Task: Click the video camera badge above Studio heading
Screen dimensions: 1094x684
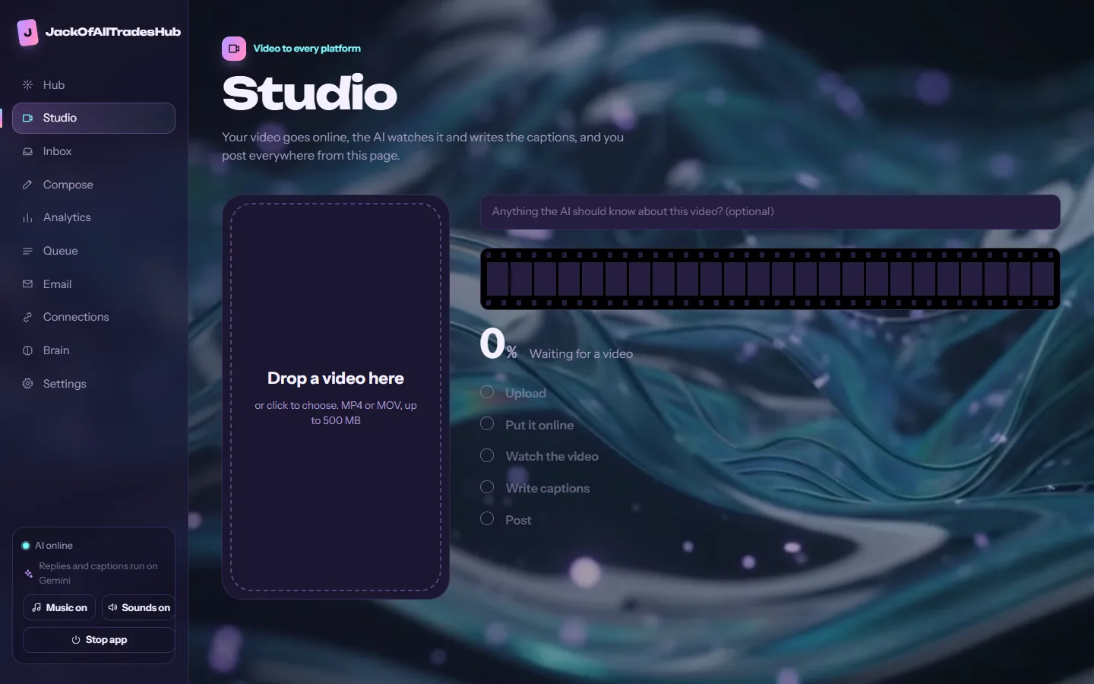Action: pyautogui.click(x=234, y=49)
